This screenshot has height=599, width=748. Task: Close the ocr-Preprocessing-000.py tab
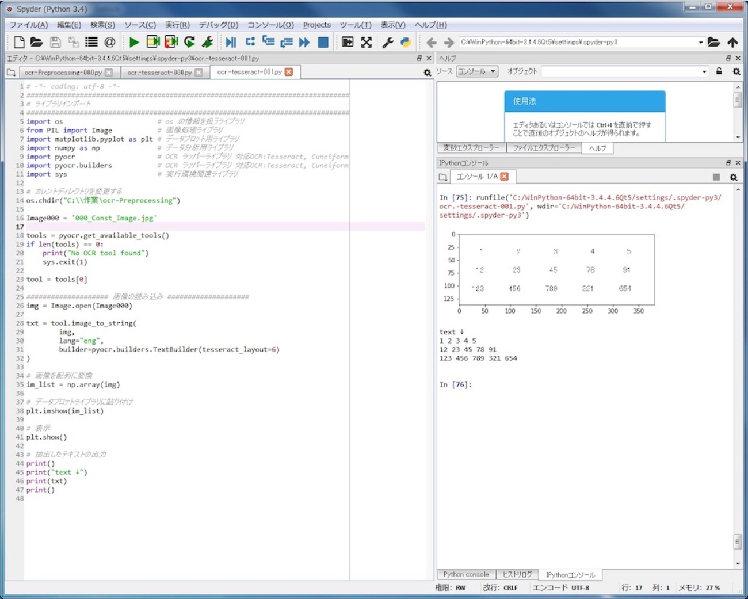(x=109, y=73)
